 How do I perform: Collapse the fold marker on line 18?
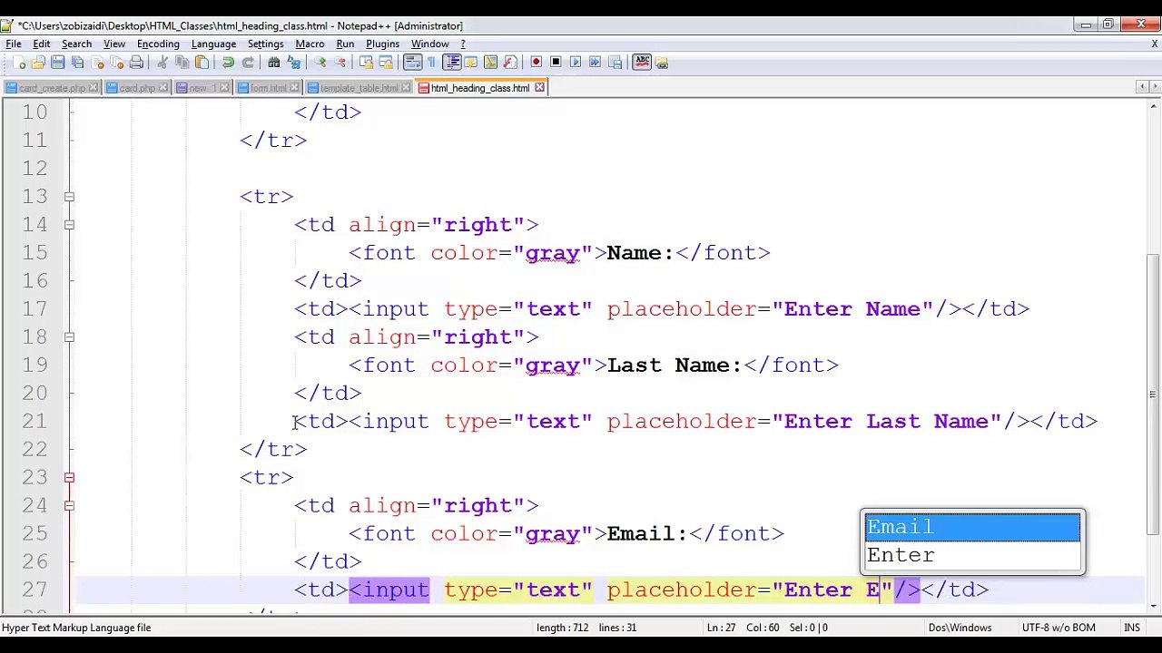pos(69,337)
